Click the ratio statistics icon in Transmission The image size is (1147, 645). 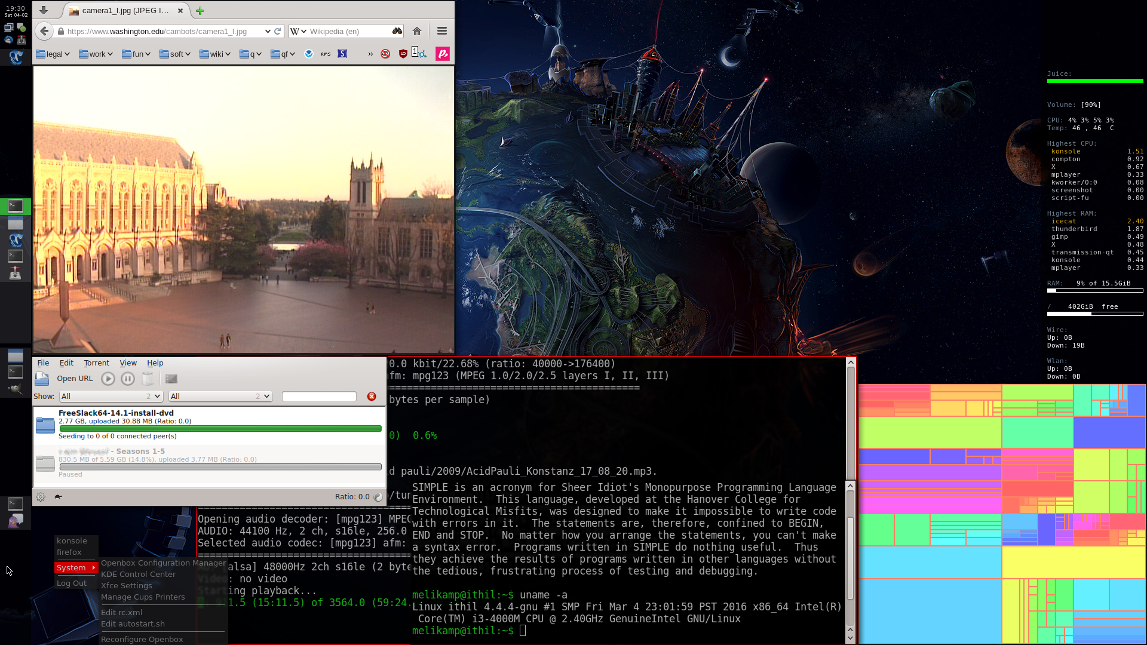378,497
